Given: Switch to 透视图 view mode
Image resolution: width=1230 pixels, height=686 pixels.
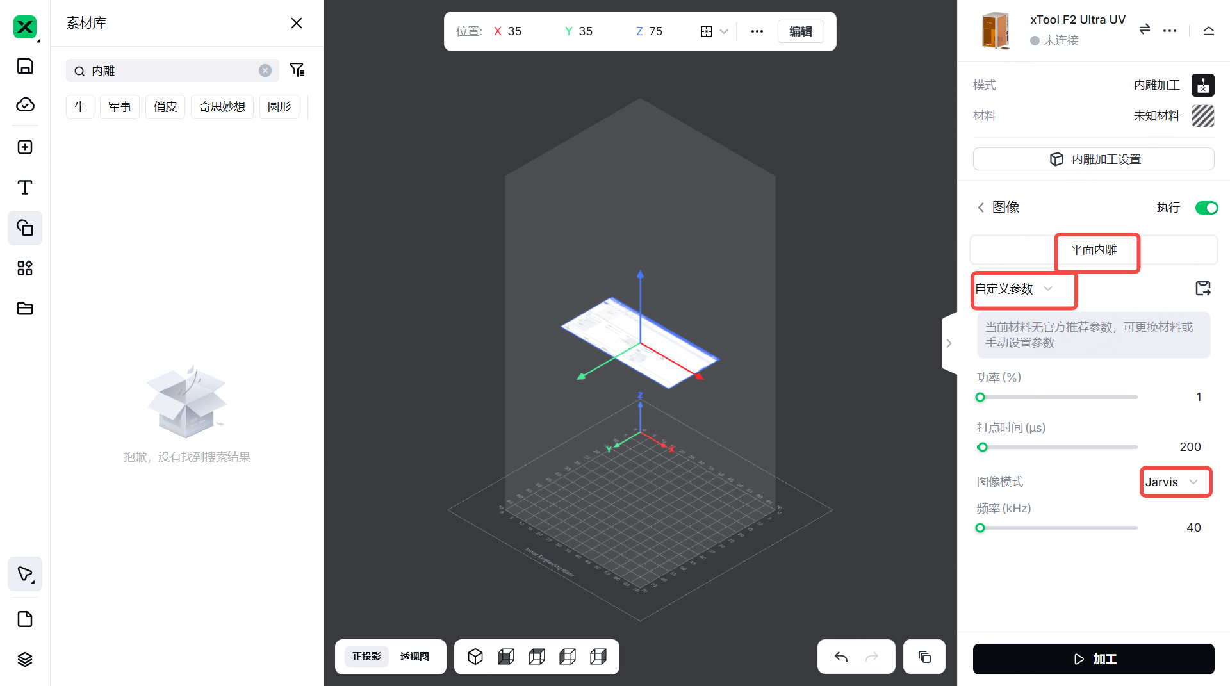Looking at the screenshot, I should [x=414, y=657].
